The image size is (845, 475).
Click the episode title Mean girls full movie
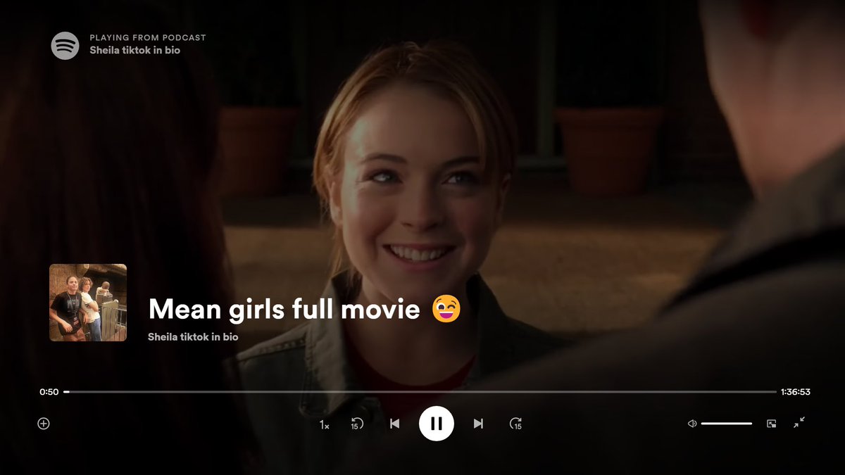(304, 309)
